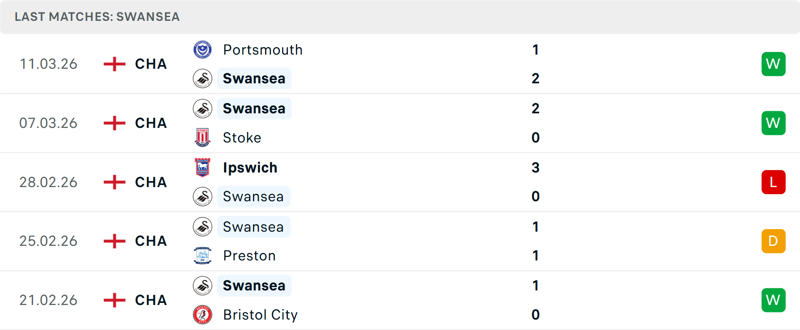Select the Bristol City robin crest icon
800x330 pixels.
[x=203, y=315]
